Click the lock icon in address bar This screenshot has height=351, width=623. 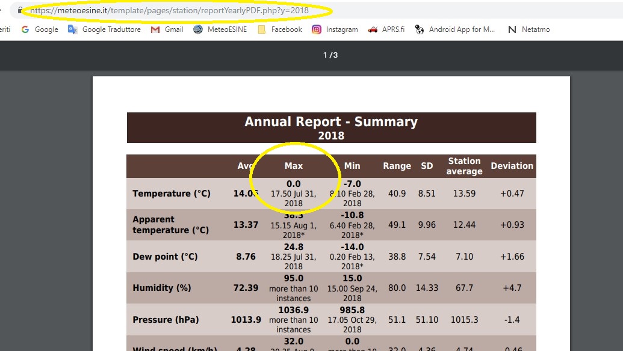pyautogui.click(x=20, y=10)
